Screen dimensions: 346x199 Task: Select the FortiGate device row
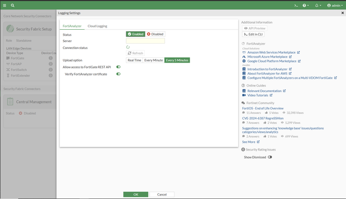tap(30, 58)
